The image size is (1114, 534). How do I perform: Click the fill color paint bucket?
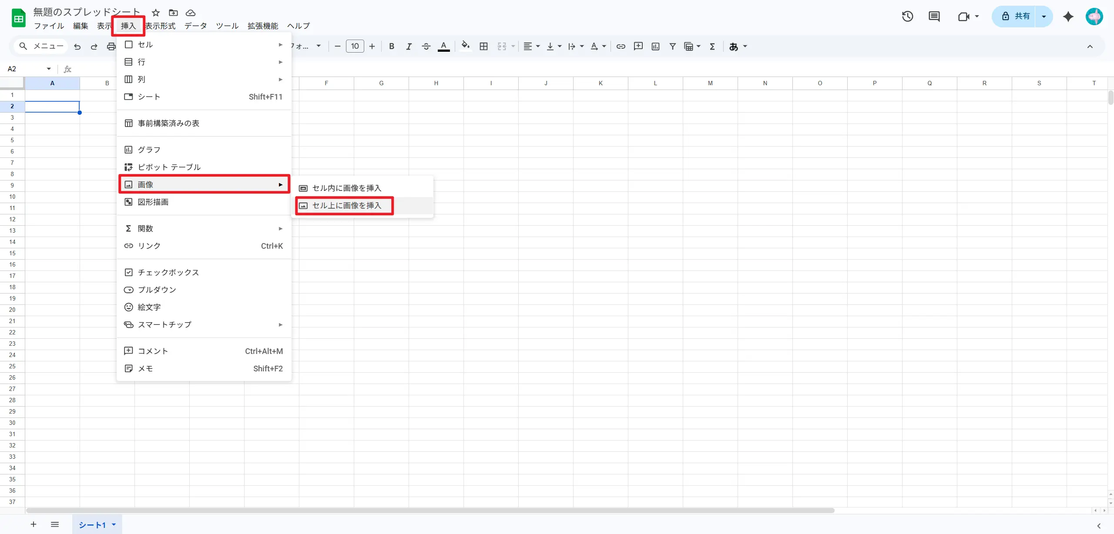click(465, 46)
